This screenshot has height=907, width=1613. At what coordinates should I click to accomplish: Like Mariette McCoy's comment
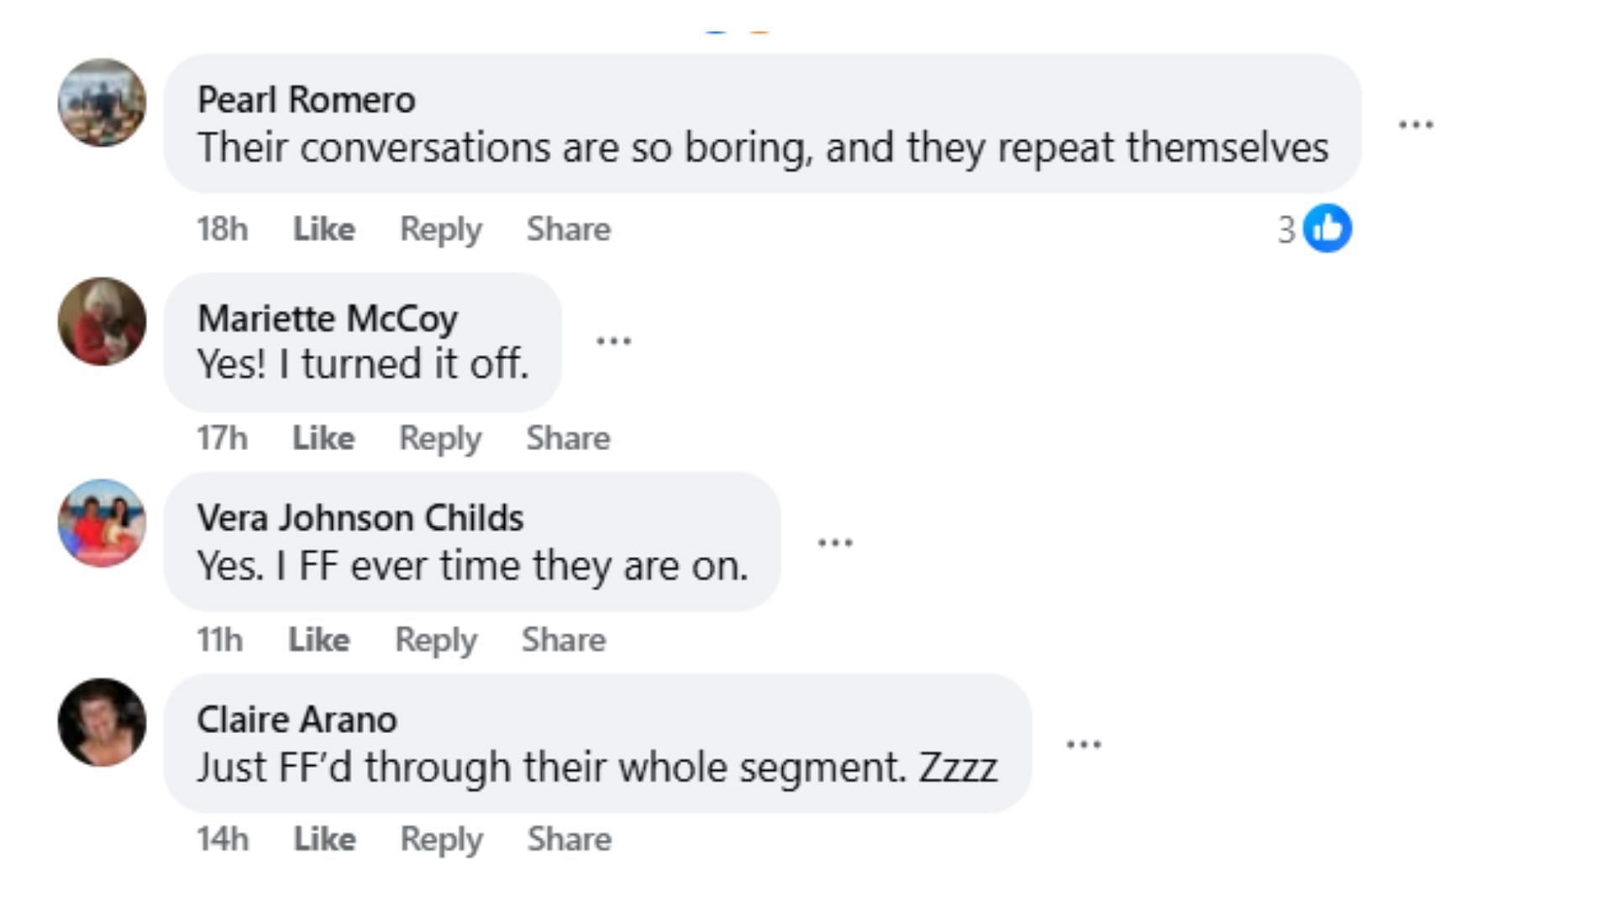323,438
